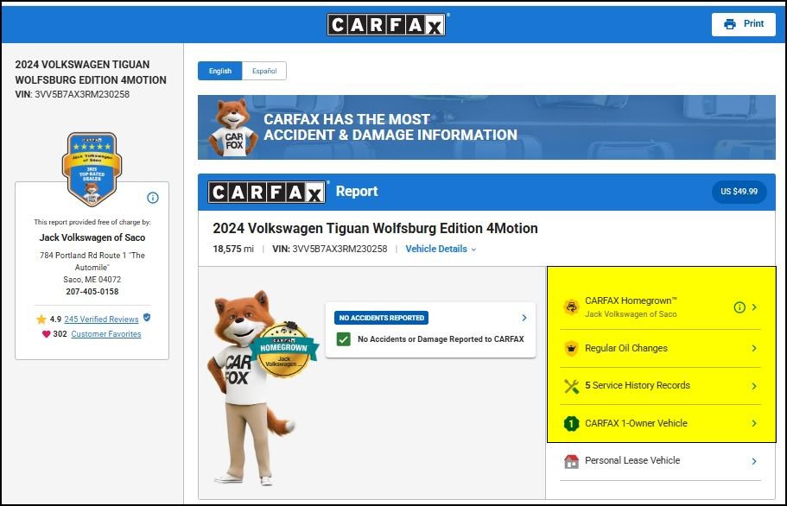Click the Top Rated Dealer badge
Viewport: 787px width, 506px height.
point(92,169)
